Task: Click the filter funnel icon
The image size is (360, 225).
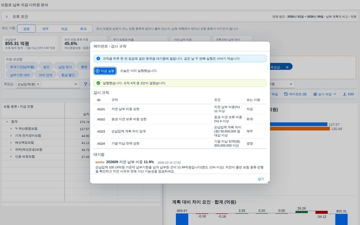Action: pyautogui.click(x=86, y=84)
